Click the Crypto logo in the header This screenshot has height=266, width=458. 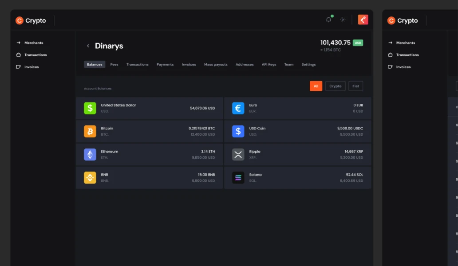pos(31,20)
